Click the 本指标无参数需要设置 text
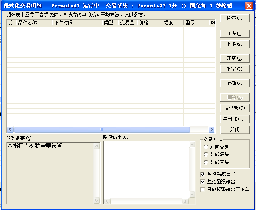This screenshot has height=210, width=256. click(35, 146)
